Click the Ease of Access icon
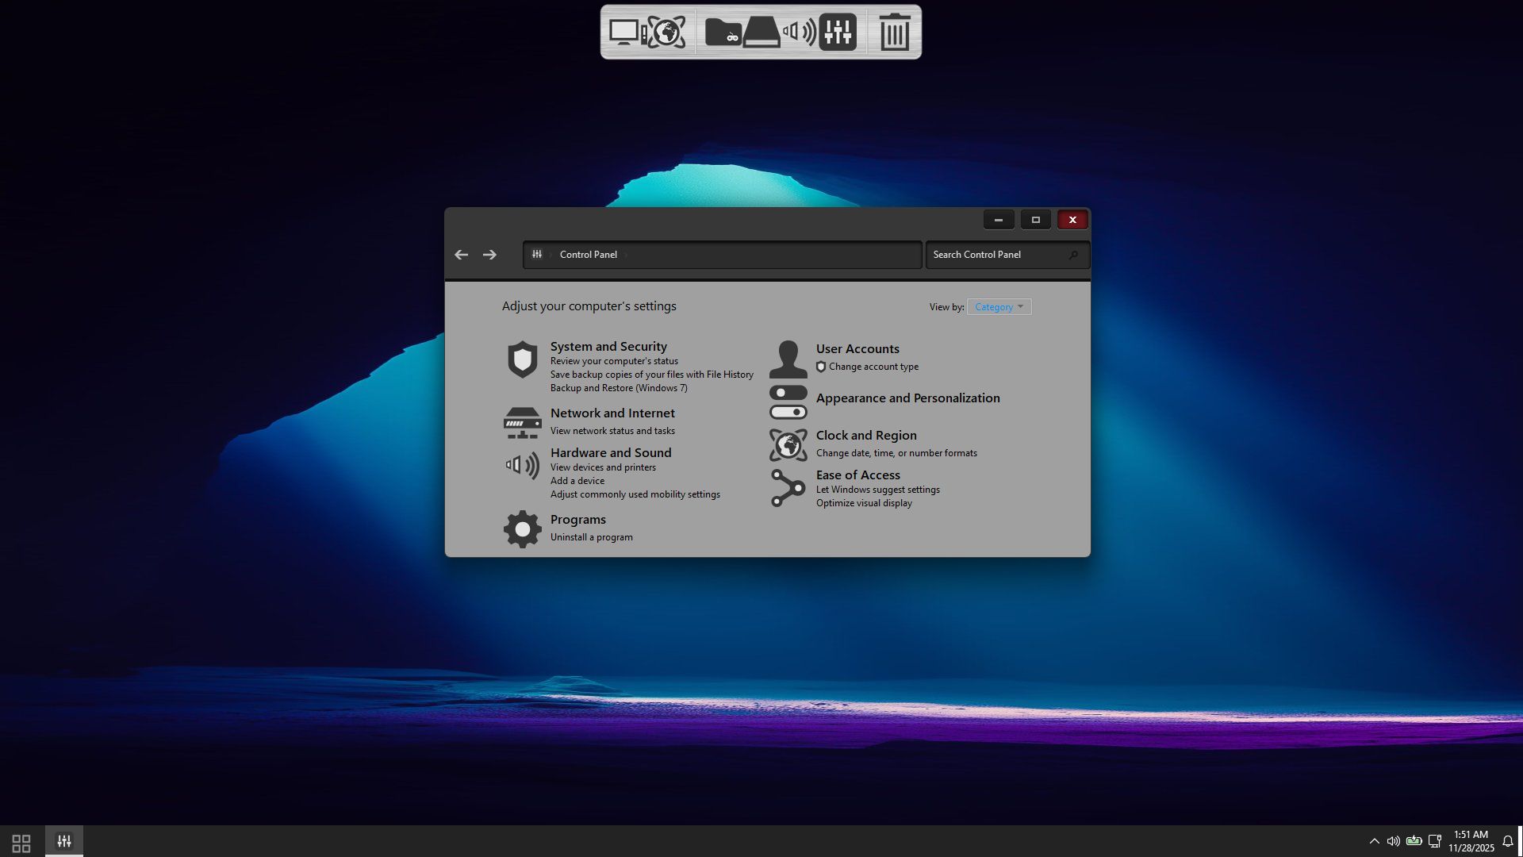The image size is (1523, 857). (788, 488)
